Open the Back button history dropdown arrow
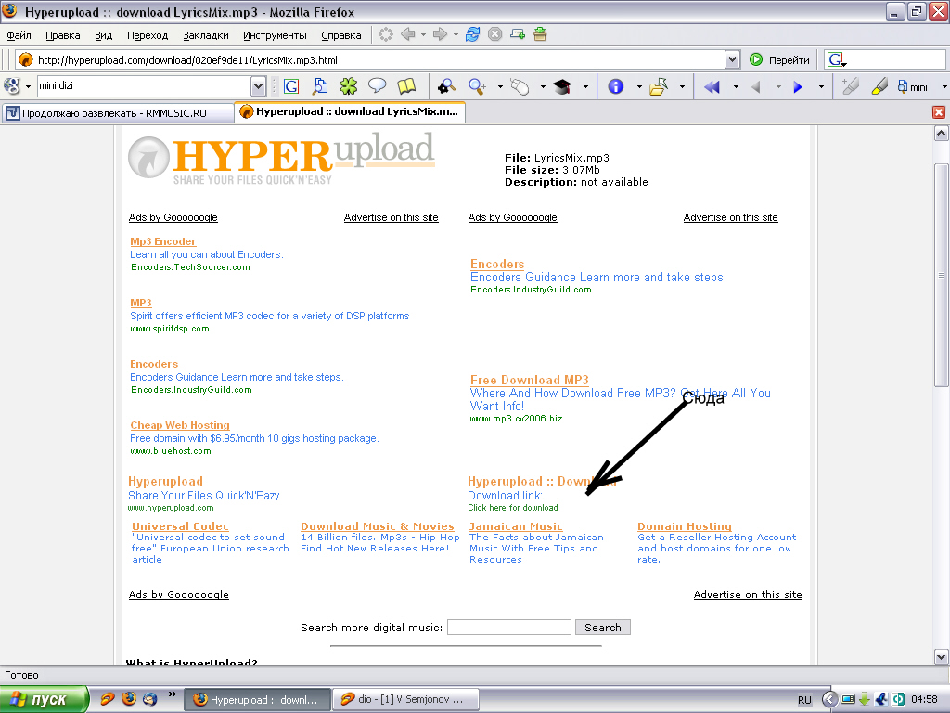 click(x=423, y=34)
